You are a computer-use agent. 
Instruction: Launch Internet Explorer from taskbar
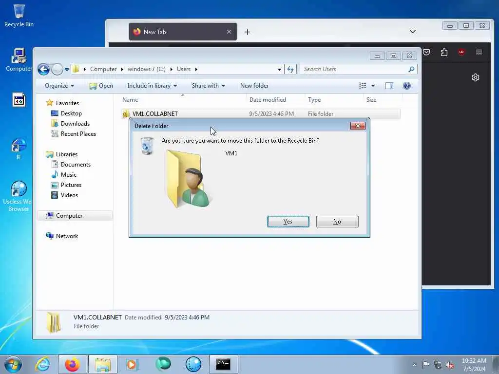tap(42, 364)
